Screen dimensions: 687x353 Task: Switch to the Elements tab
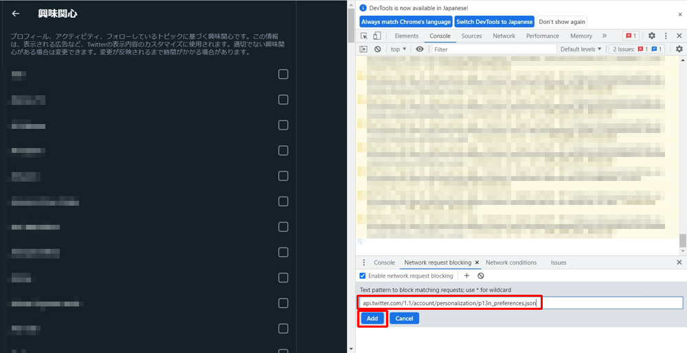407,36
